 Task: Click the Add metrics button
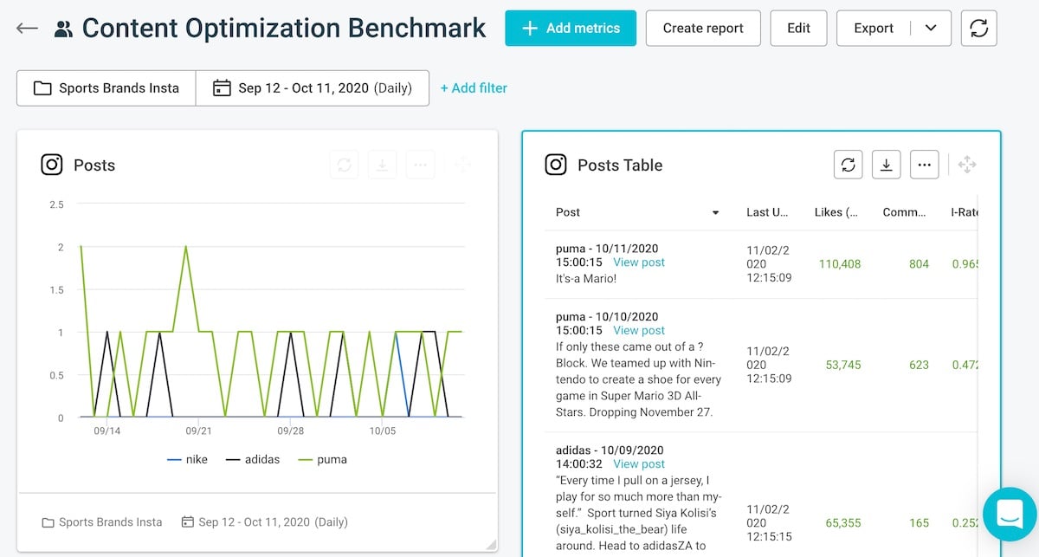[571, 28]
